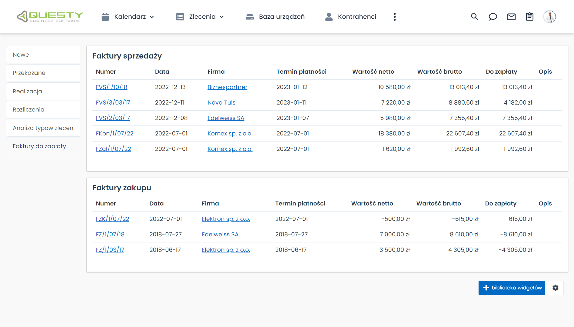Select the Analiza typów zleceń tab

point(43,128)
